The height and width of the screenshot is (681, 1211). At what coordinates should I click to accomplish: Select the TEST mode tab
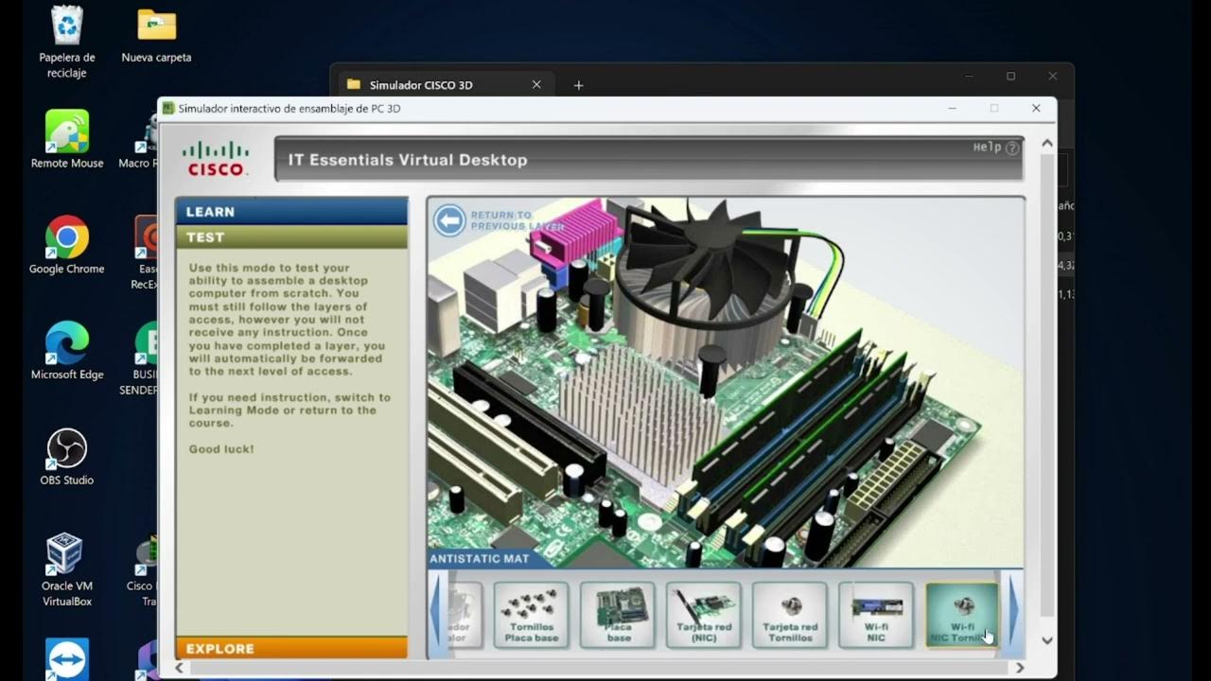[x=291, y=236]
